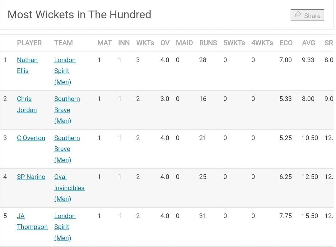Click the MAID column header
The height and width of the screenshot is (247, 336).
[184, 43]
